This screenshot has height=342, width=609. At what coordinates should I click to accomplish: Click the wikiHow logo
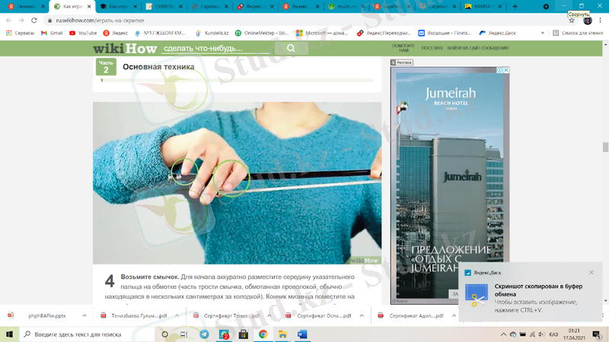125,49
